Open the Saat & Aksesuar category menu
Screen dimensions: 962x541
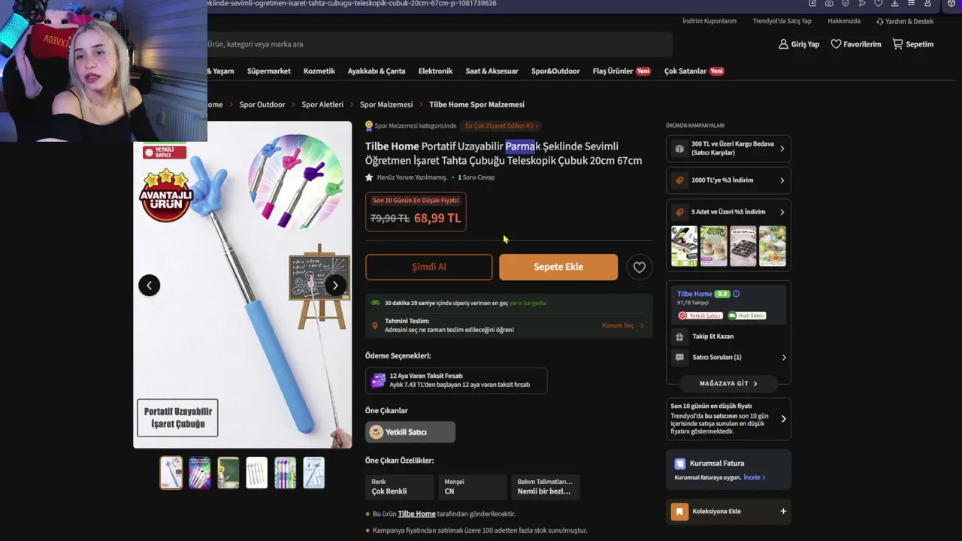tap(492, 71)
